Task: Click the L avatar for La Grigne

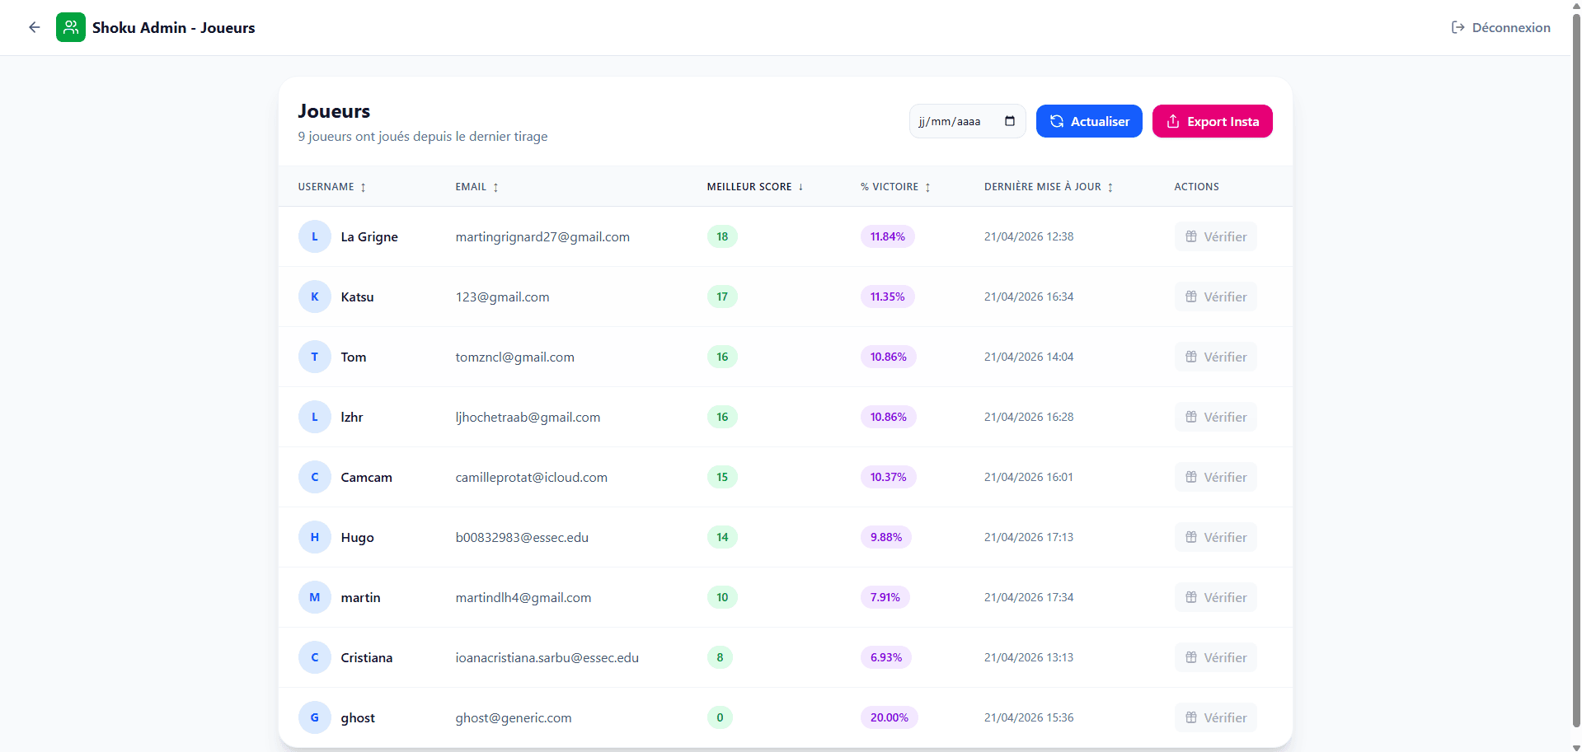Action: 315,236
